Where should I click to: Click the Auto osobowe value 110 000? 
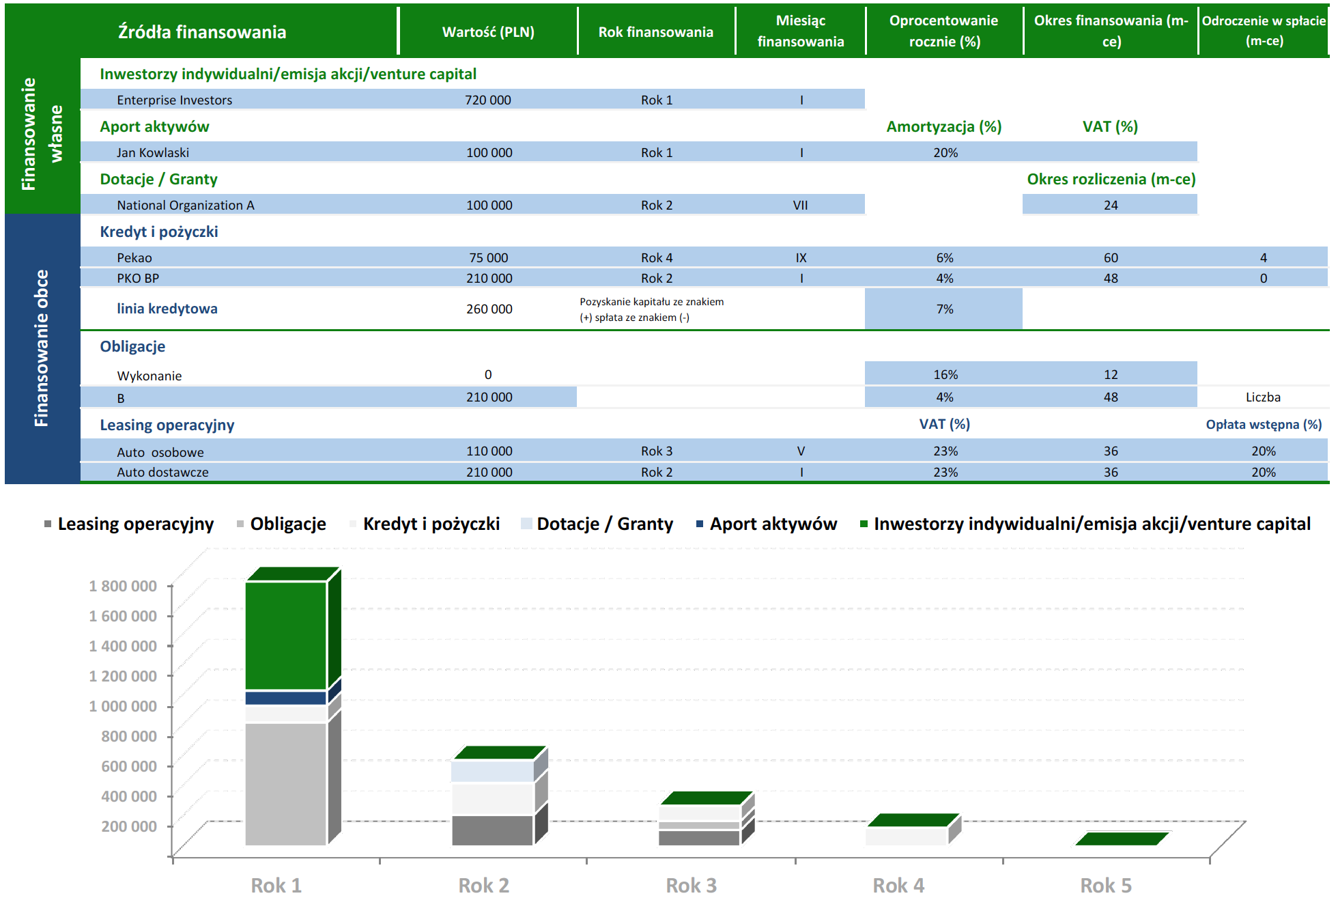pos(489,451)
